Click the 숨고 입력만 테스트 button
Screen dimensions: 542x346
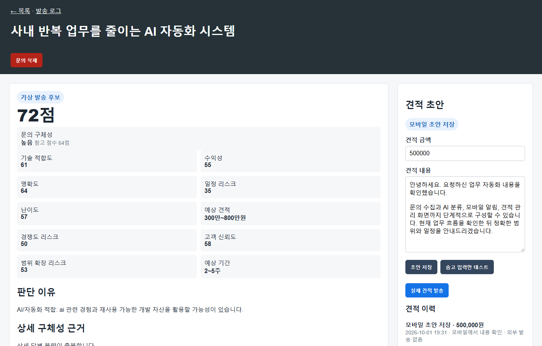(467, 267)
